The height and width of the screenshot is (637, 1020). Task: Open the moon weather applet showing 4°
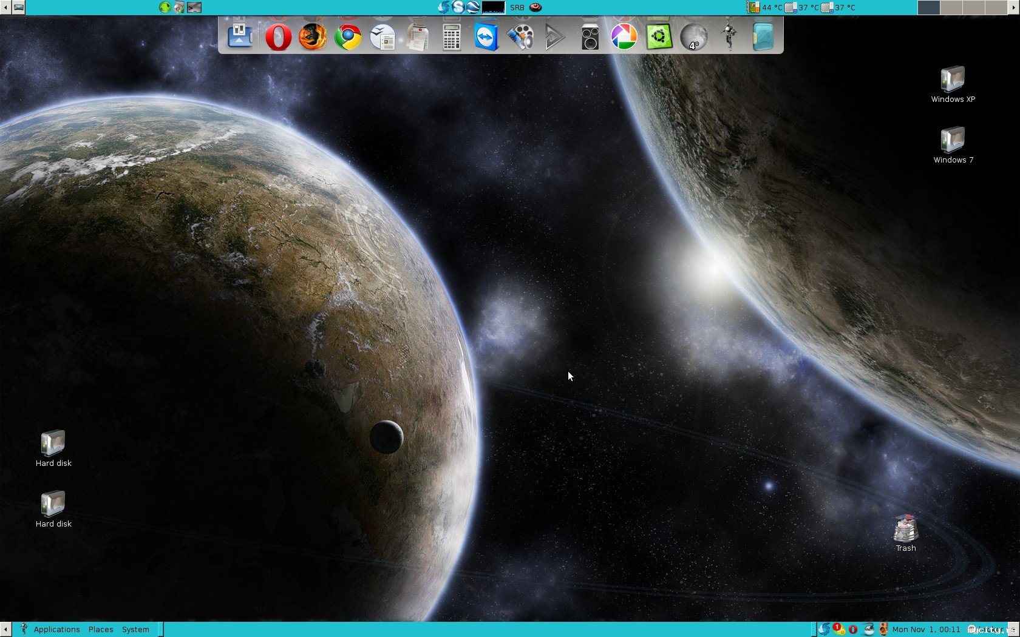(694, 38)
